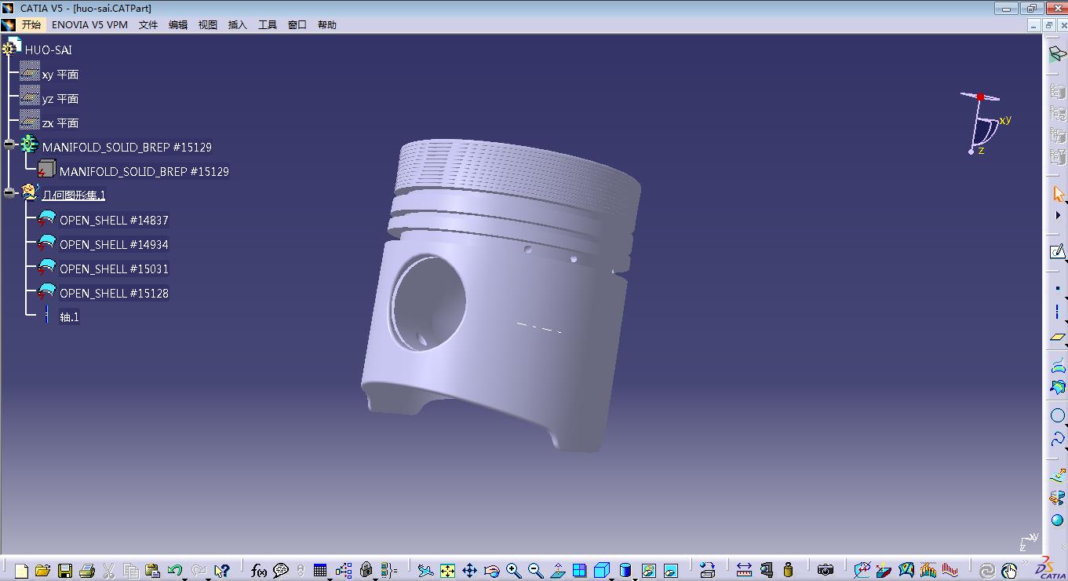The width and height of the screenshot is (1068, 581).
Task: Click the isometric view cube icon
Action: pyautogui.click(x=601, y=570)
